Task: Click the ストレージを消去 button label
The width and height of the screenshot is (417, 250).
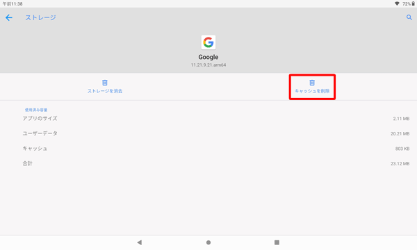Action: click(105, 91)
